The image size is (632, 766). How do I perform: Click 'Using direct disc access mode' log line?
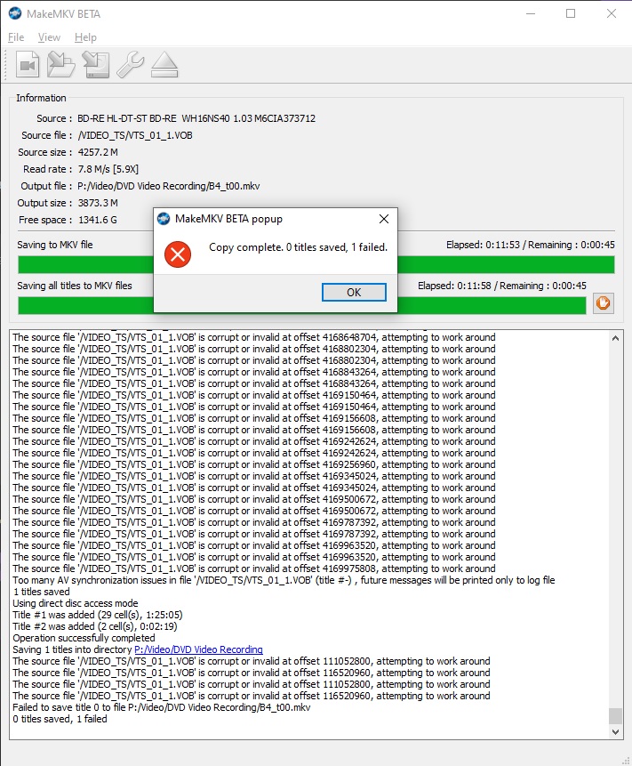[x=76, y=603]
